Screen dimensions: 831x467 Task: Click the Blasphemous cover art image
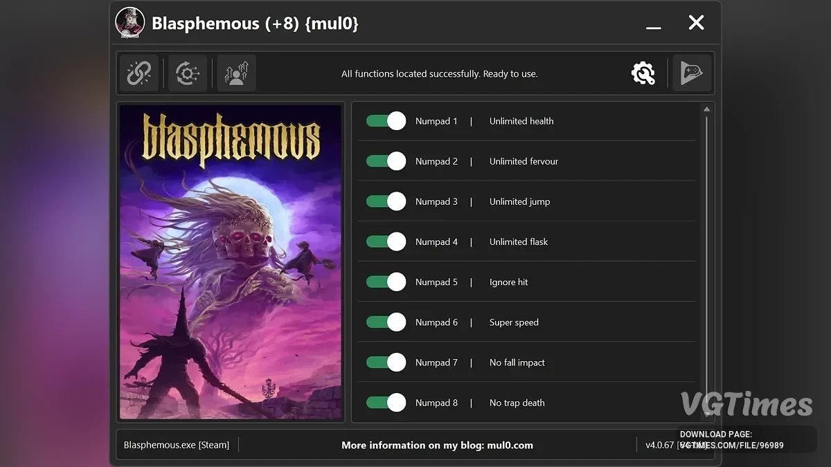(x=231, y=262)
